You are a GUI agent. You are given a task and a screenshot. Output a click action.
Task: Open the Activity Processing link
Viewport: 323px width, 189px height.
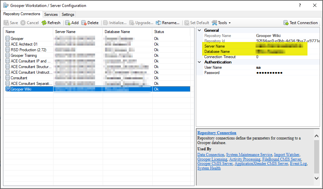coord(245,159)
